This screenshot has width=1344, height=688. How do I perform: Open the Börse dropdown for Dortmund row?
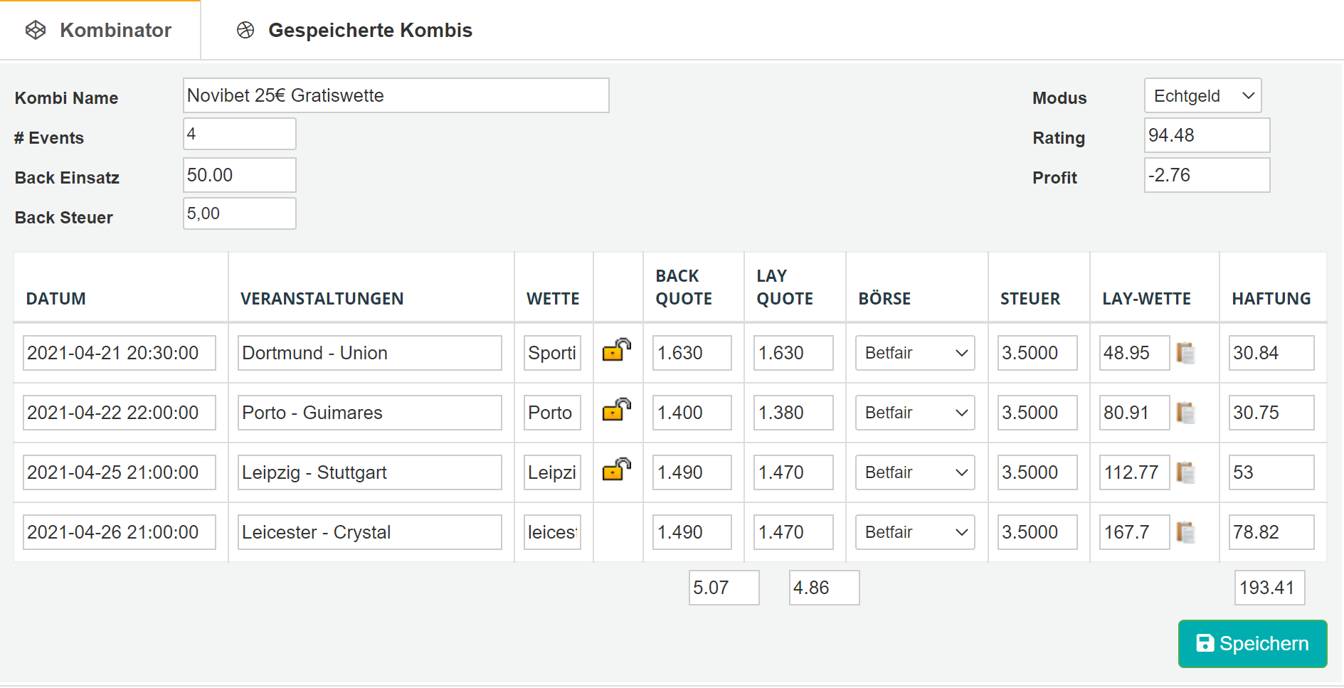[x=915, y=353]
